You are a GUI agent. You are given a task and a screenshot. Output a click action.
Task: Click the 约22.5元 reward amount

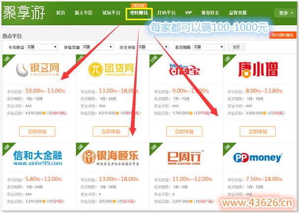pos(127,201)
